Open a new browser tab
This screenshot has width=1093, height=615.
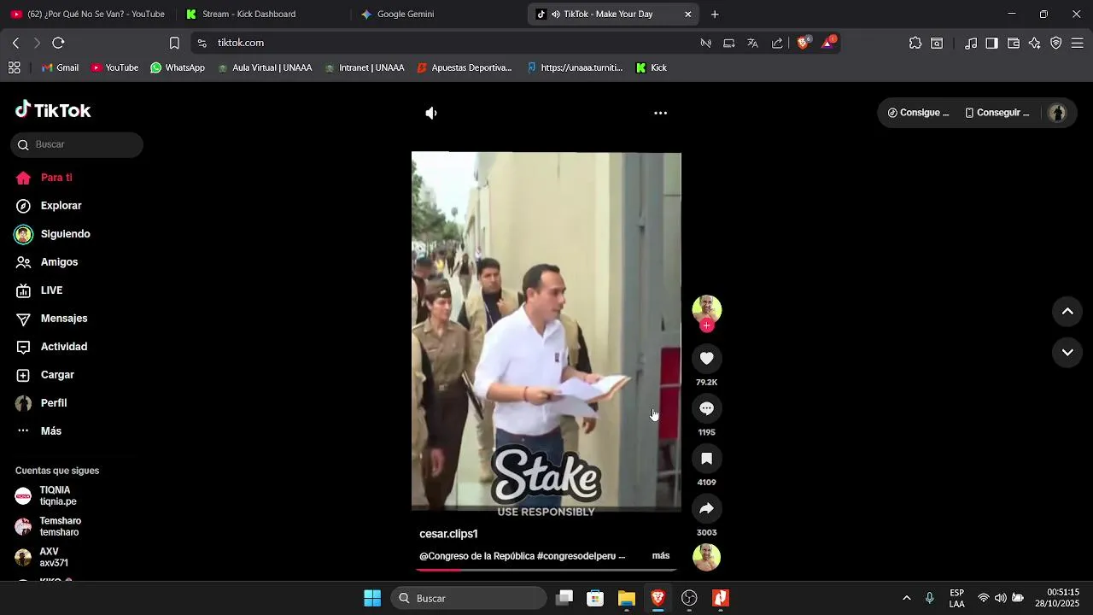coord(715,15)
